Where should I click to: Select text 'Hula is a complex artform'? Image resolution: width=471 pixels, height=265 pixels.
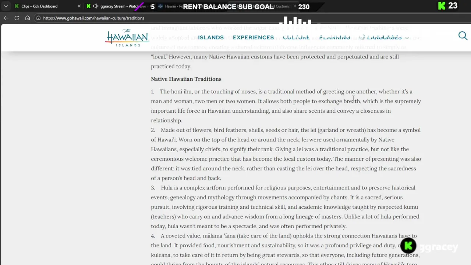194,188
